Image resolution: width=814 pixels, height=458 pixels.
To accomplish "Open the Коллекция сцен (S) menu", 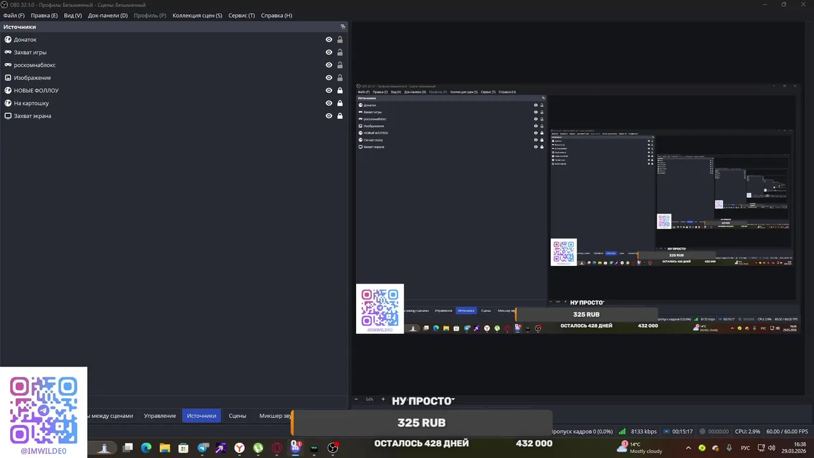I will point(197,15).
